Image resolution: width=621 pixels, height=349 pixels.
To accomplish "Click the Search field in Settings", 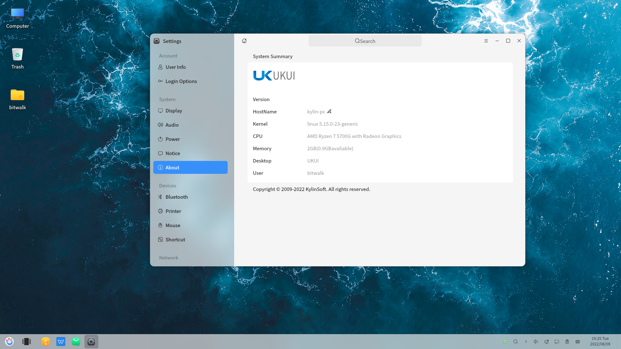I will coord(365,41).
